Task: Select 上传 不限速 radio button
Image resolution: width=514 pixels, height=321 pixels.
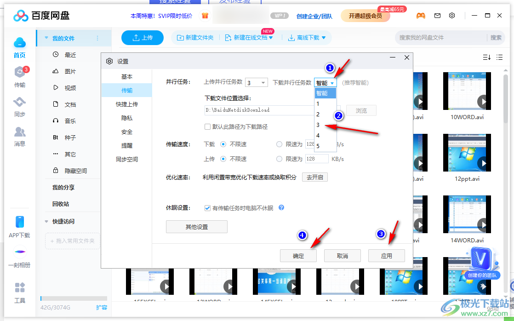Action: point(223,159)
